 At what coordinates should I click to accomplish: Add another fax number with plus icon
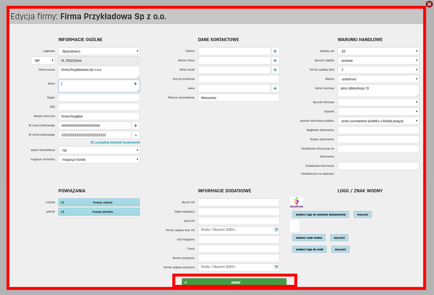[275, 60]
